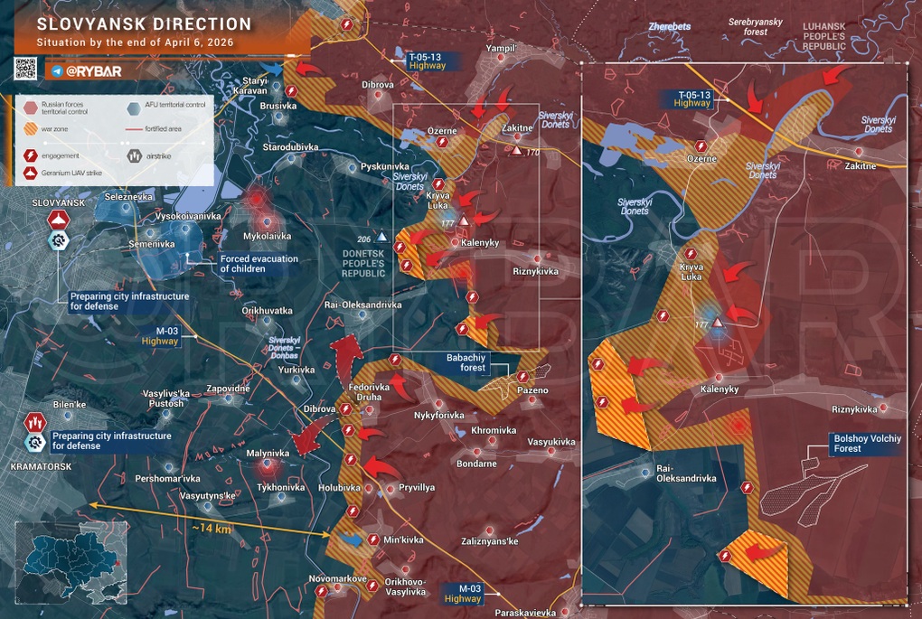
Task: Click the height 206 triangle marker
Action: [381, 237]
